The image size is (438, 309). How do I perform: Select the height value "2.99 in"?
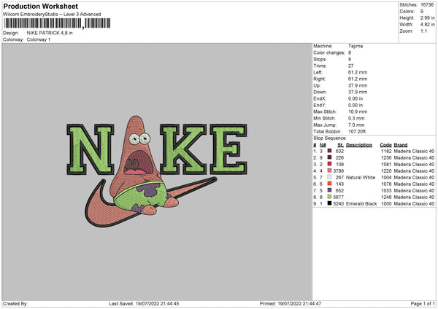pyautogui.click(x=427, y=17)
